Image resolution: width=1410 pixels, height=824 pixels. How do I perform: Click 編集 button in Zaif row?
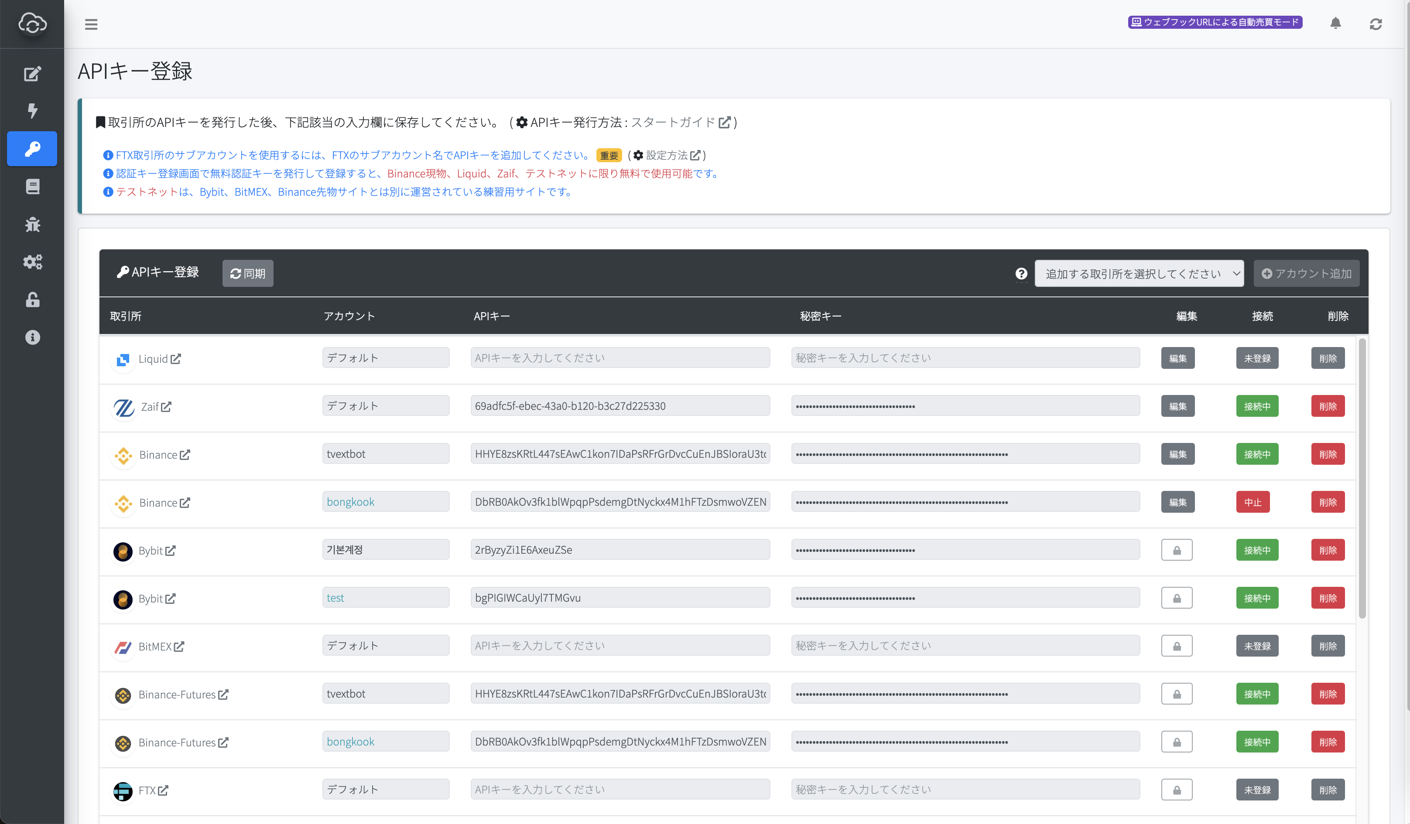pos(1178,406)
